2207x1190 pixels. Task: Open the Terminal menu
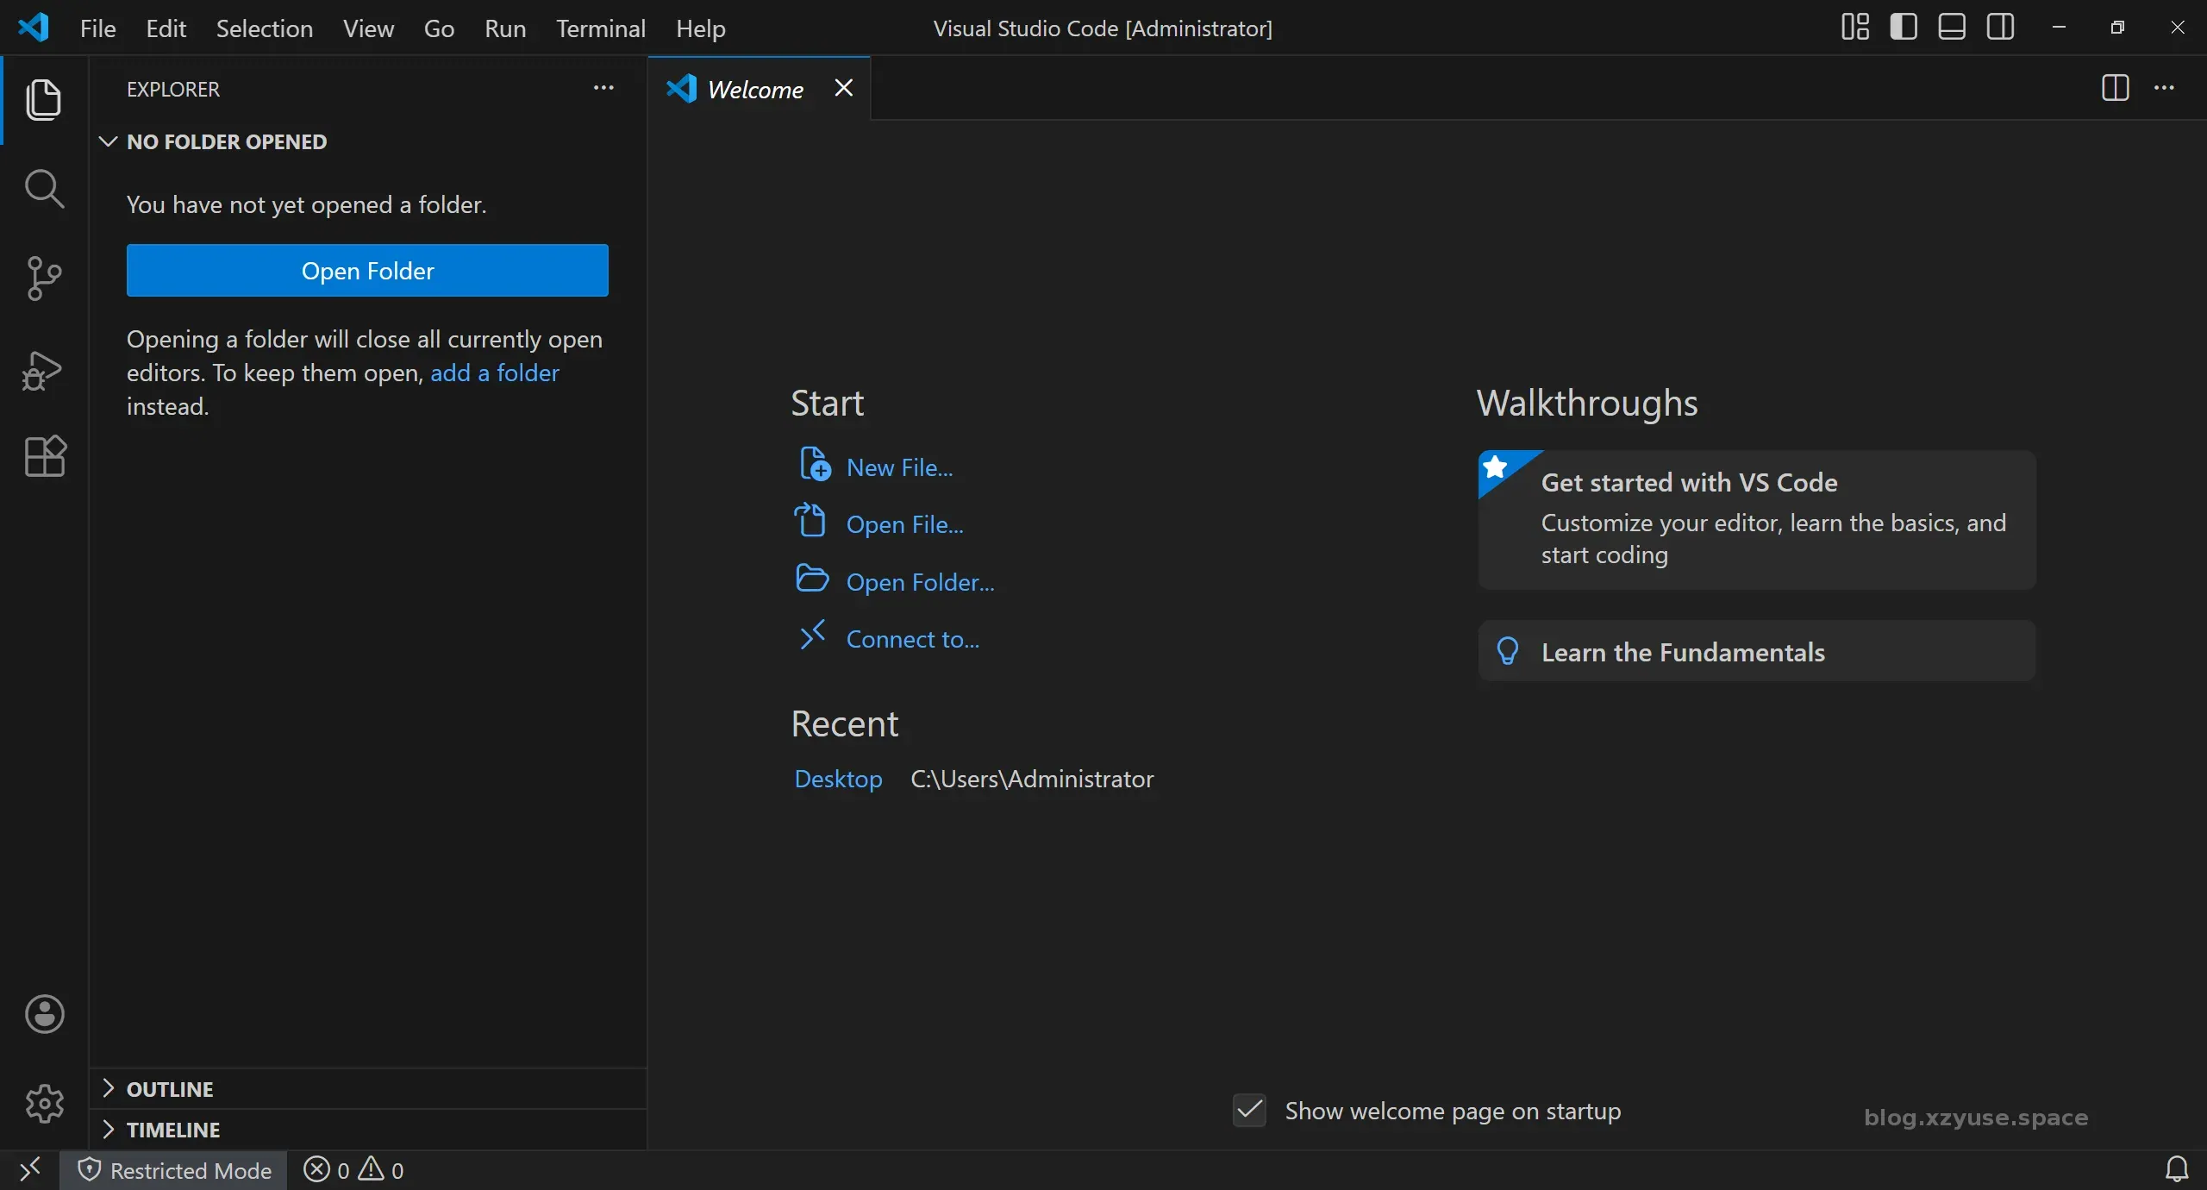pos(600,28)
